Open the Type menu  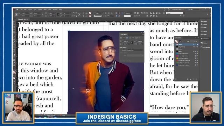tap(35, 9)
